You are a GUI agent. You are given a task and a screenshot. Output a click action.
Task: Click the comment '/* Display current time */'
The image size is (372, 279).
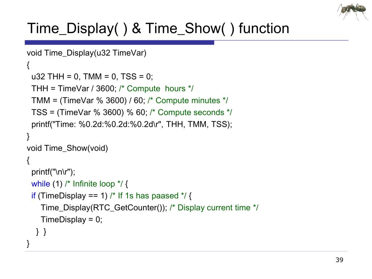tap(214, 208)
